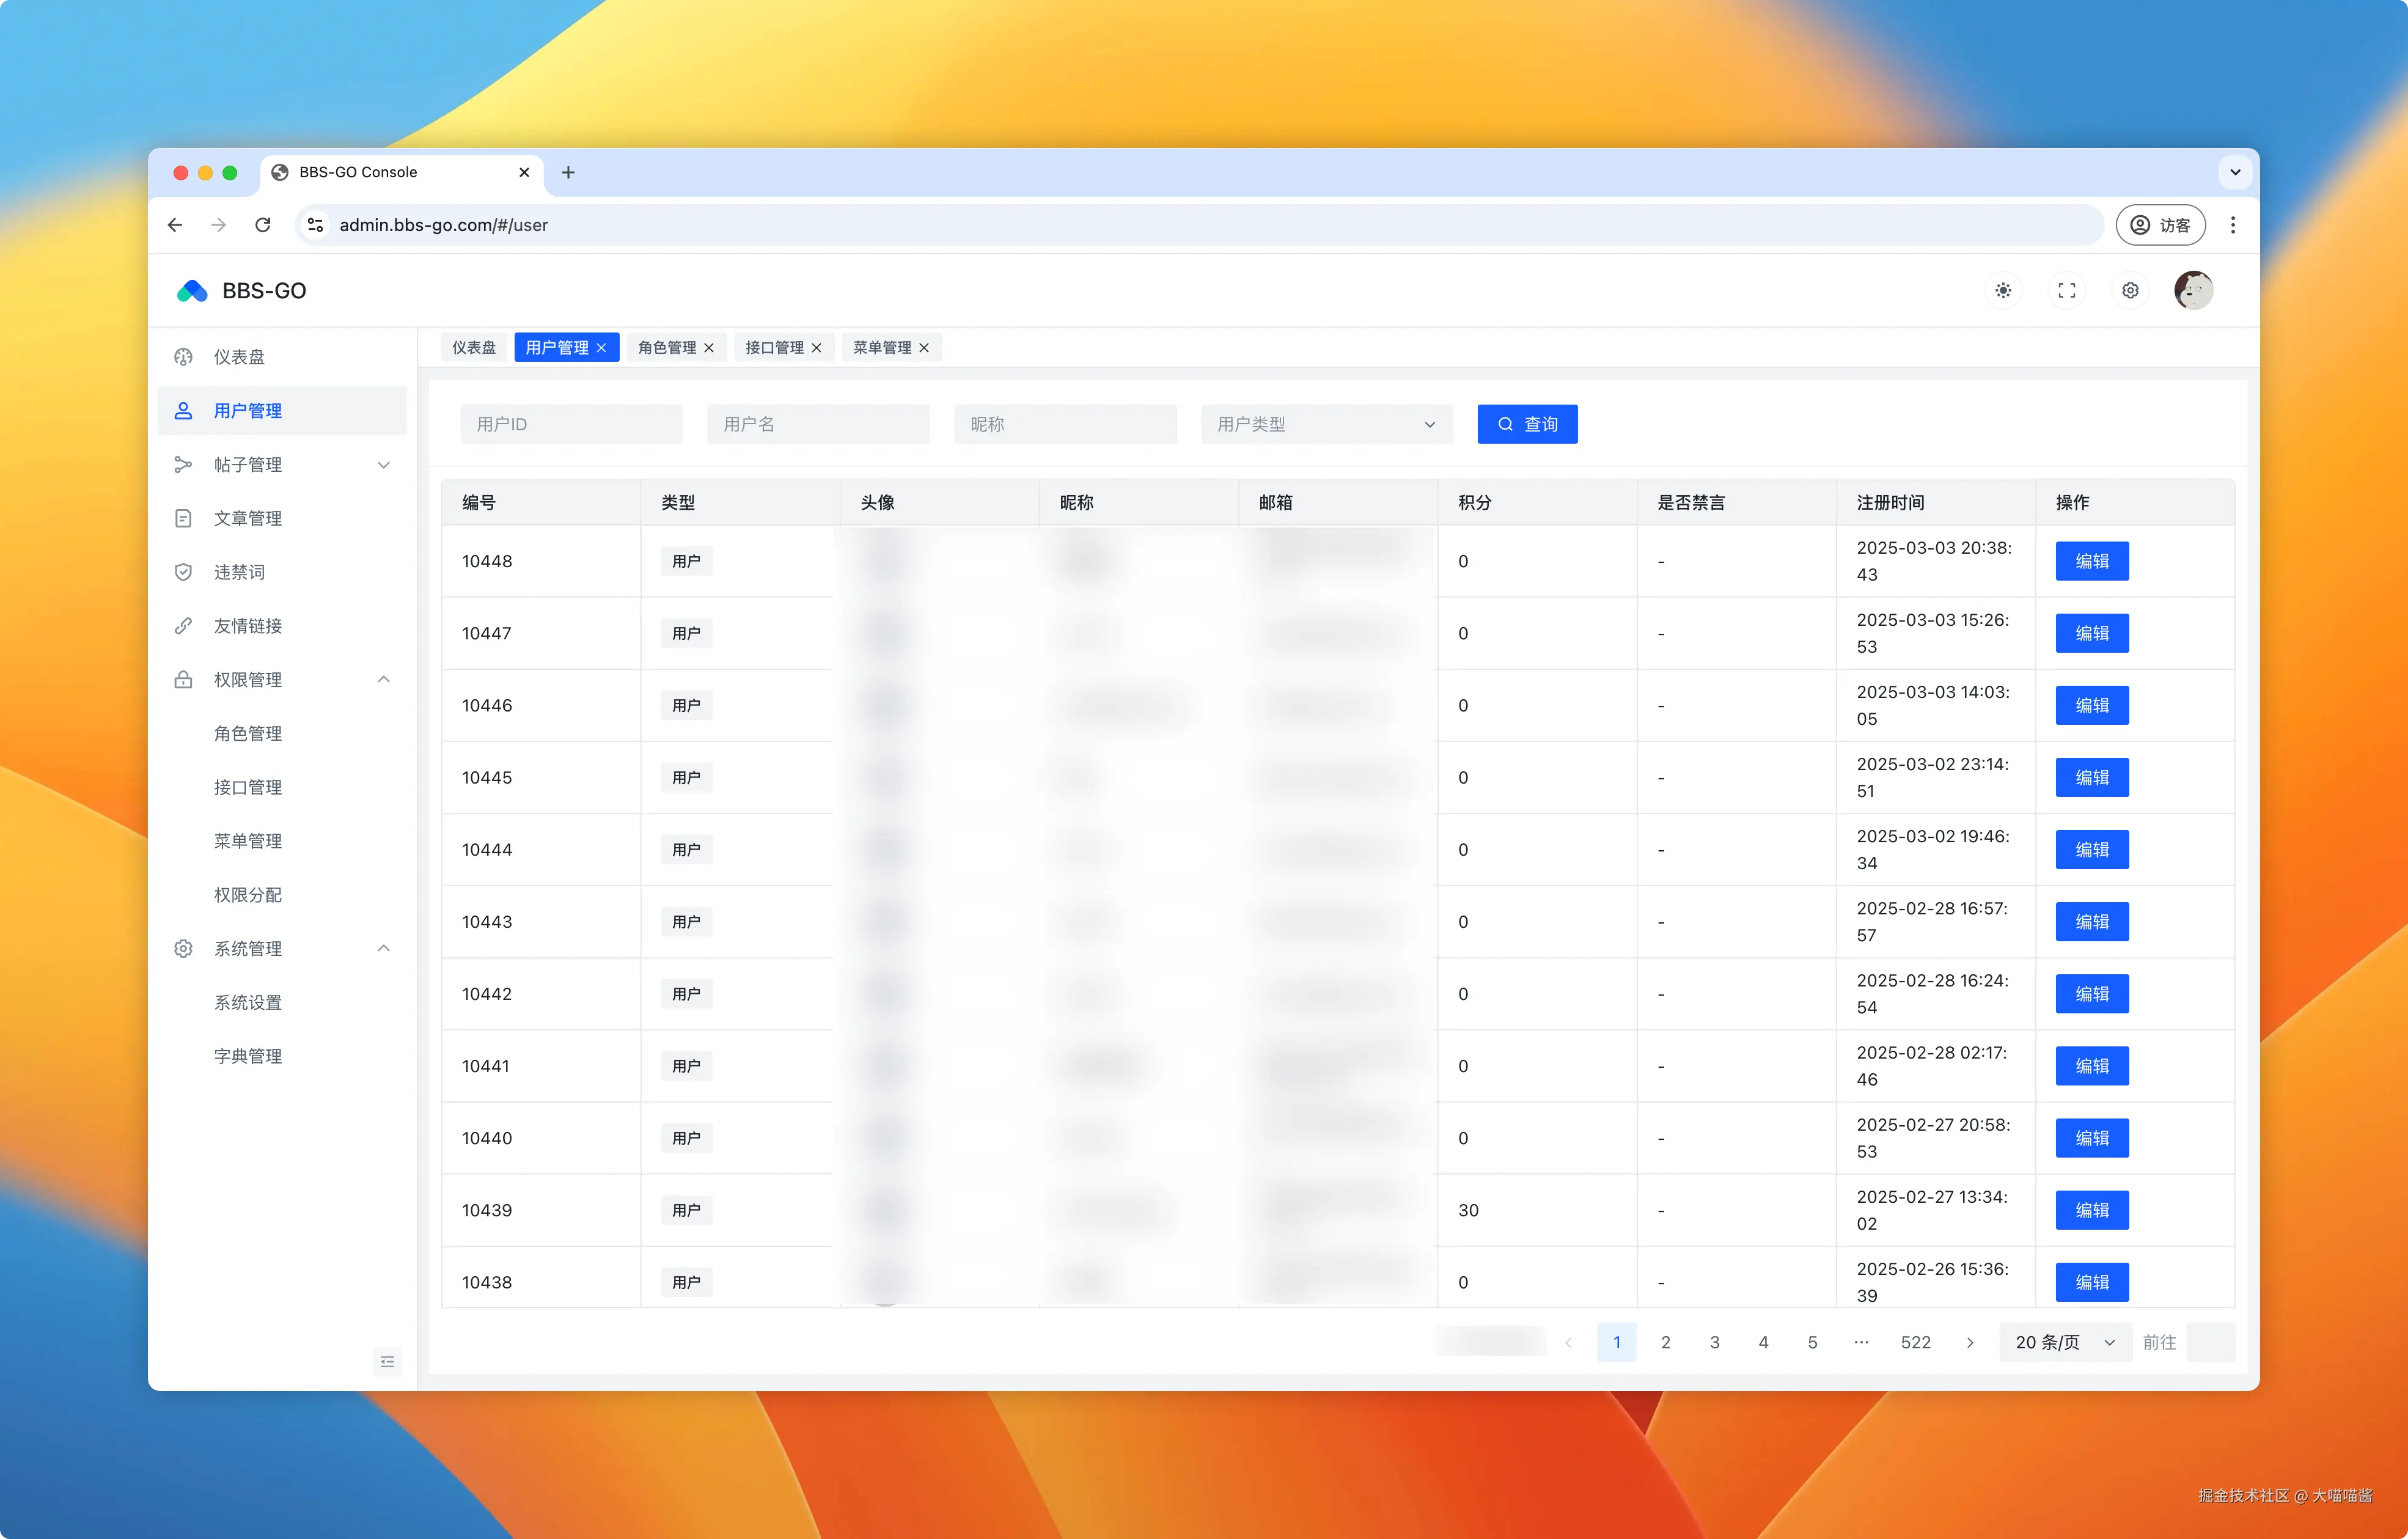Collapse the sidebar with bottom fold icon
Viewport: 2408px width, 1539px height.
388,1362
